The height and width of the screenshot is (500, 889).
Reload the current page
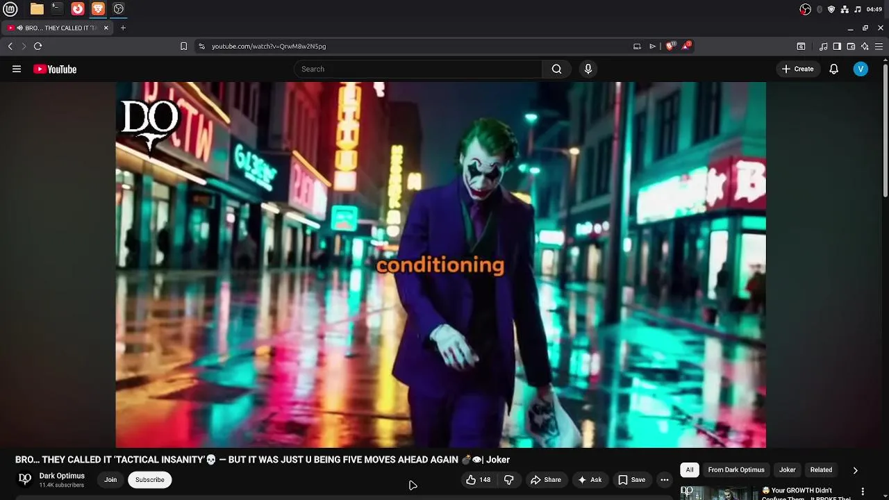click(38, 46)
